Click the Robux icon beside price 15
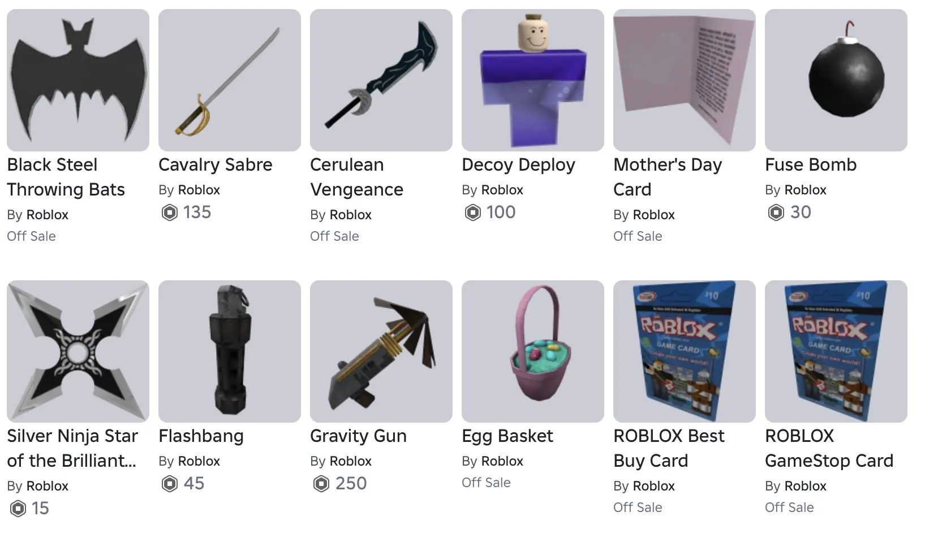 (x=18, y=509)
